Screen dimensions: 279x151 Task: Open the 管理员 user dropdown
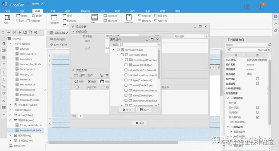coord(37,4)
